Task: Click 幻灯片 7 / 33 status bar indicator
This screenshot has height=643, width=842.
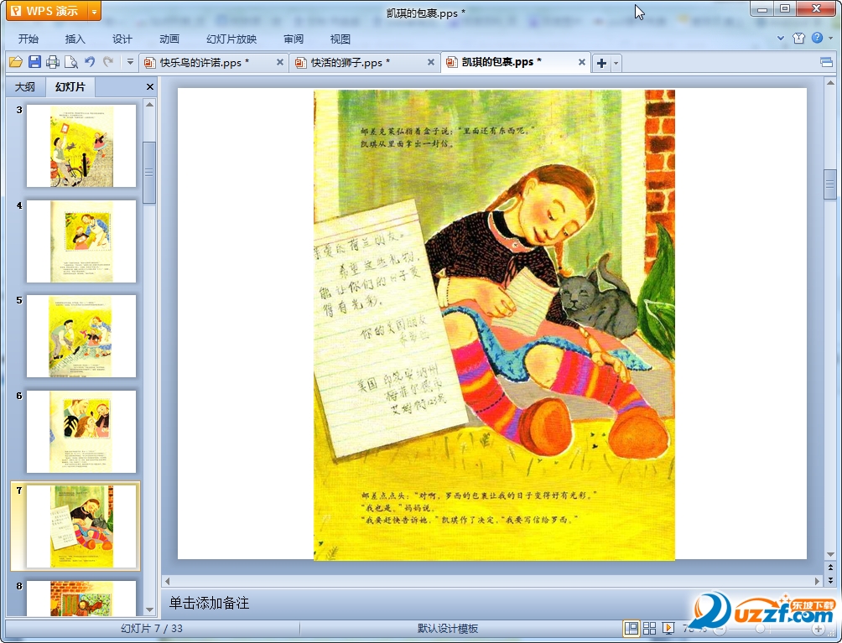Action: pos(152,629)
